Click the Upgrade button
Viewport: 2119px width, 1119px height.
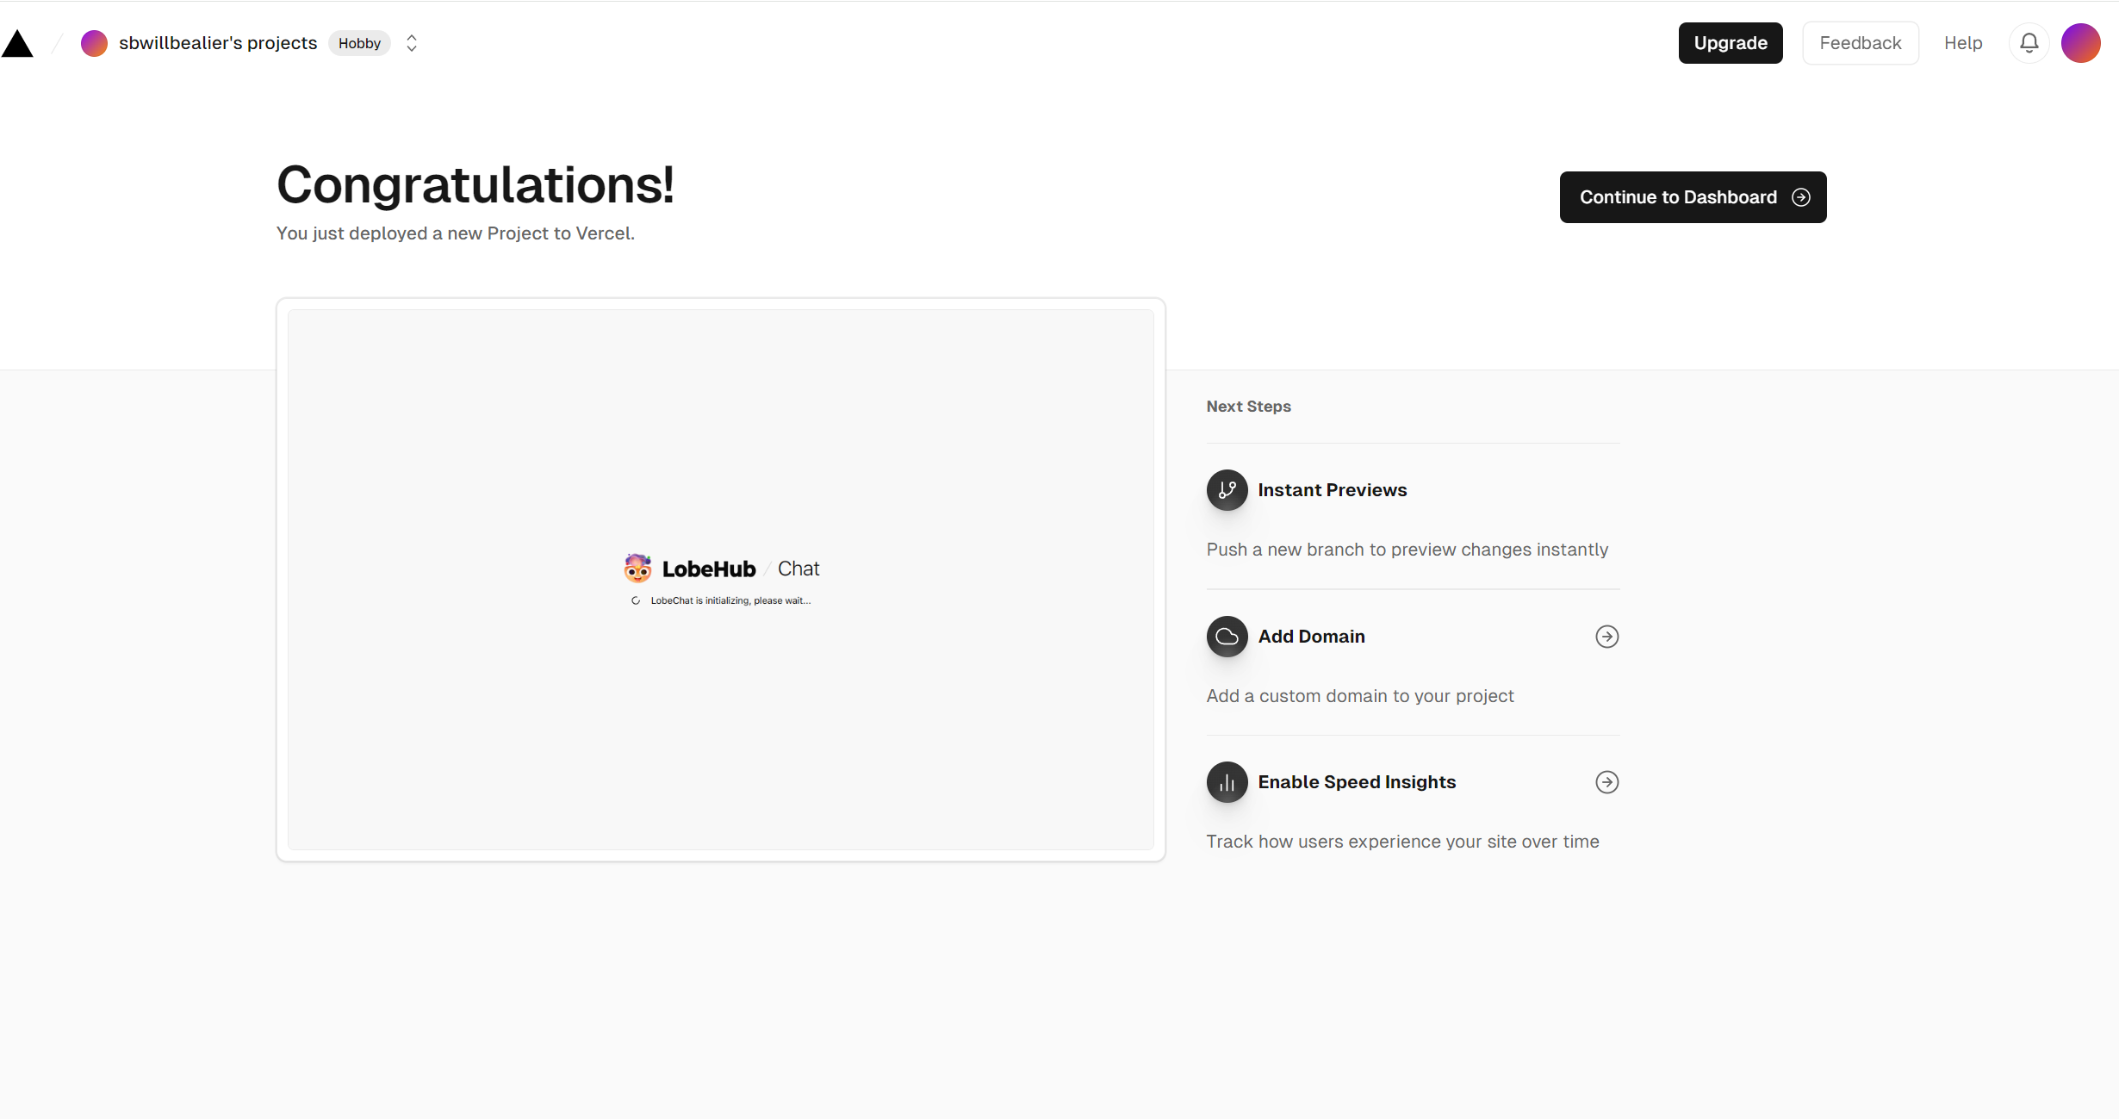pos(1731,42)
